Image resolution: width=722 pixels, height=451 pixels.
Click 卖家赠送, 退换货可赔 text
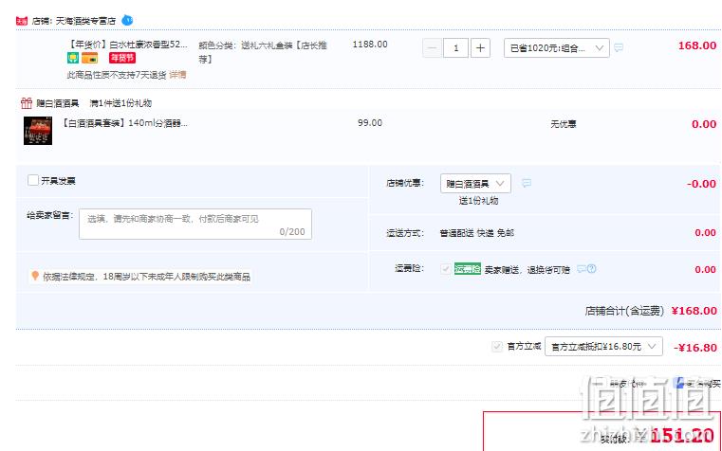[528, 270]
